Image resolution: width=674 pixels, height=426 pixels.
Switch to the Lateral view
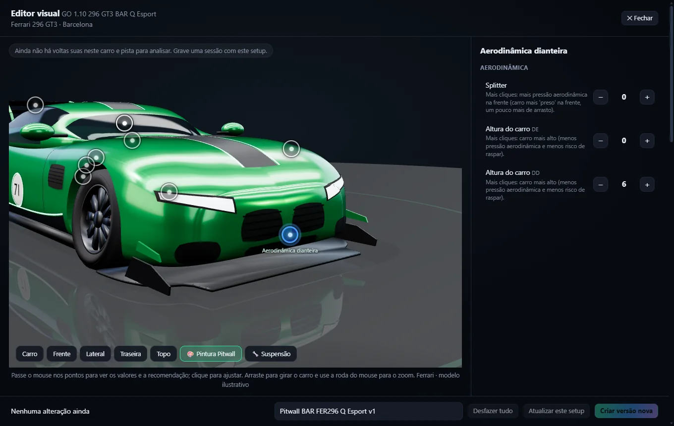[95, 354]
